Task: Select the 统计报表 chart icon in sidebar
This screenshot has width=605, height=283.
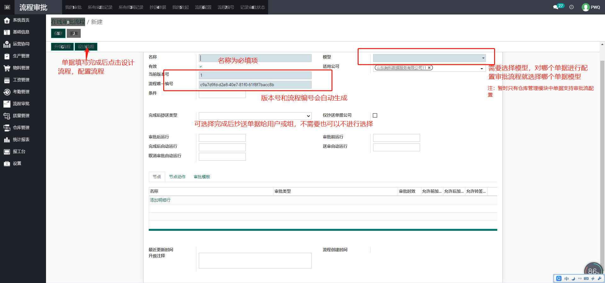Action: coord(7,140)
